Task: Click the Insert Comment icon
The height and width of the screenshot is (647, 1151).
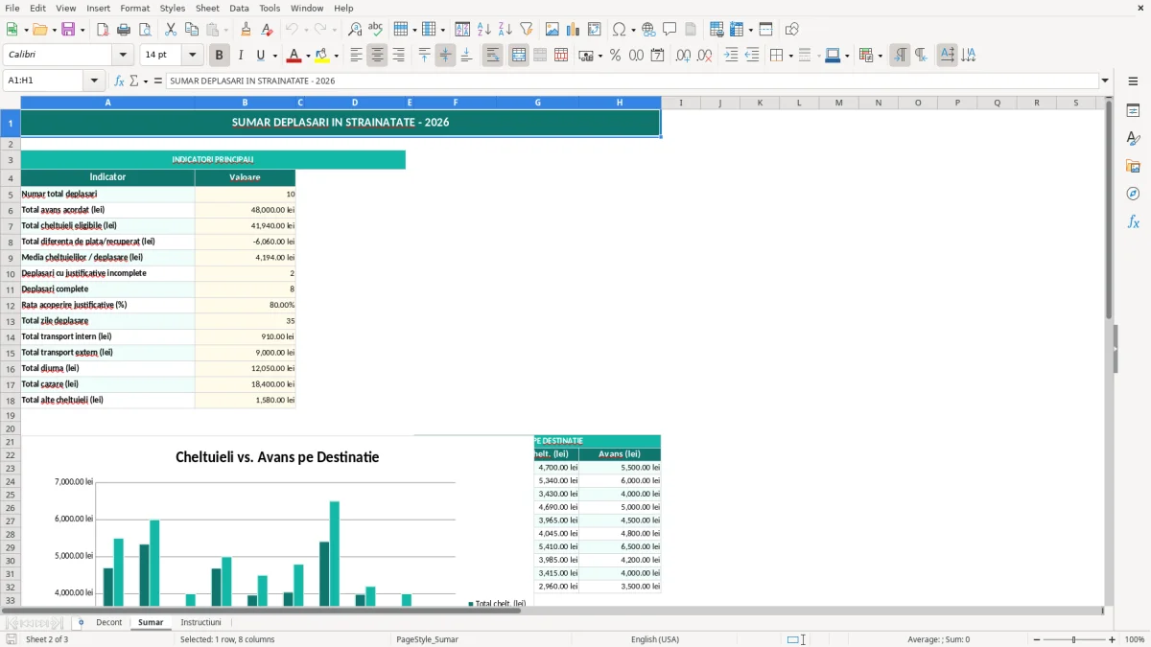Action: [669, 30]
